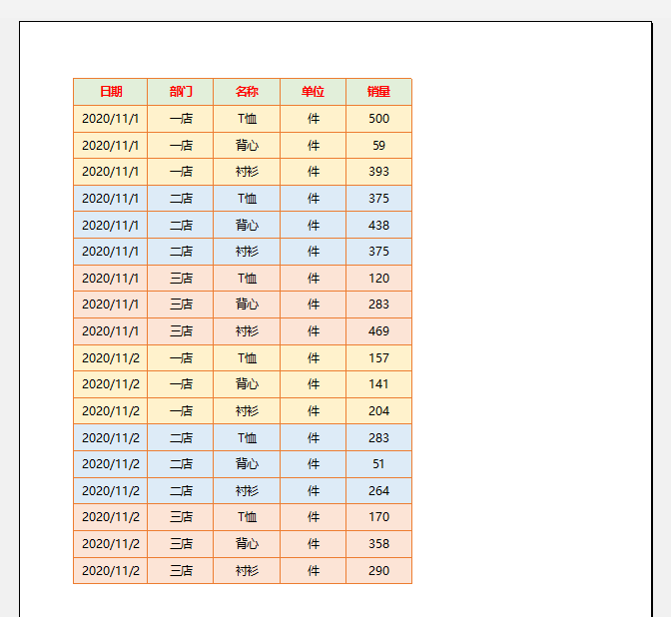
Task: Select the 日期 header cell
Action: click(x=111, y=92)
